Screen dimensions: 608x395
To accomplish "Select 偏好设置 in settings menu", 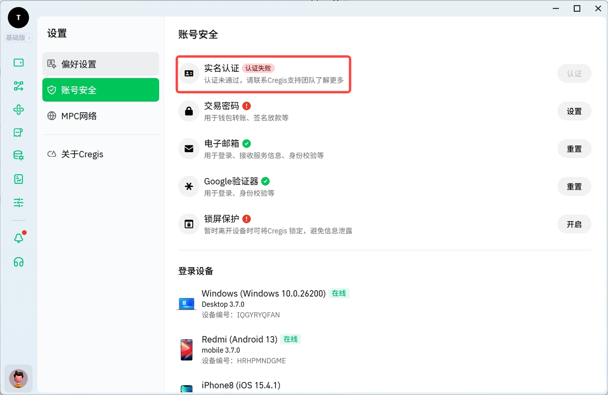I will [100, 64].
